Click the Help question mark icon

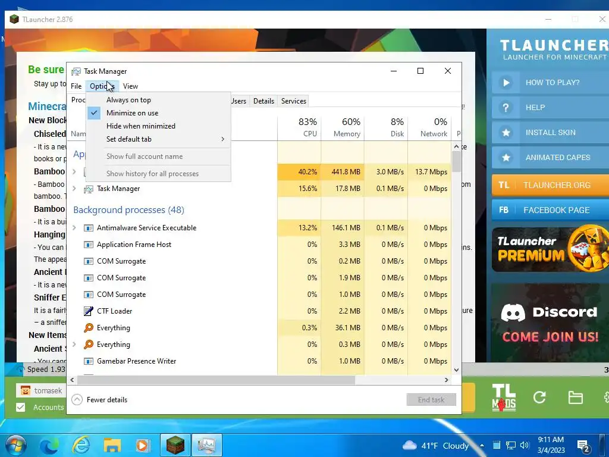click(x=506, y=108)
